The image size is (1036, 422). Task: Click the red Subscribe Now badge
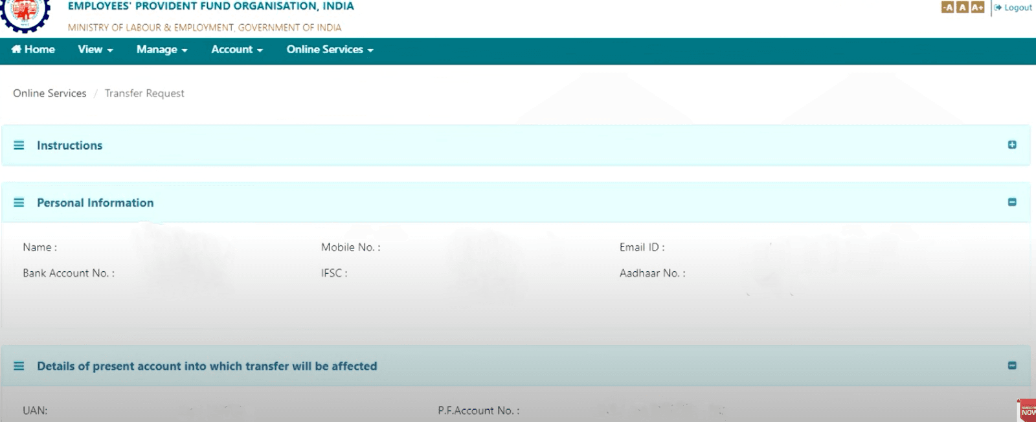coord(1027,410)
